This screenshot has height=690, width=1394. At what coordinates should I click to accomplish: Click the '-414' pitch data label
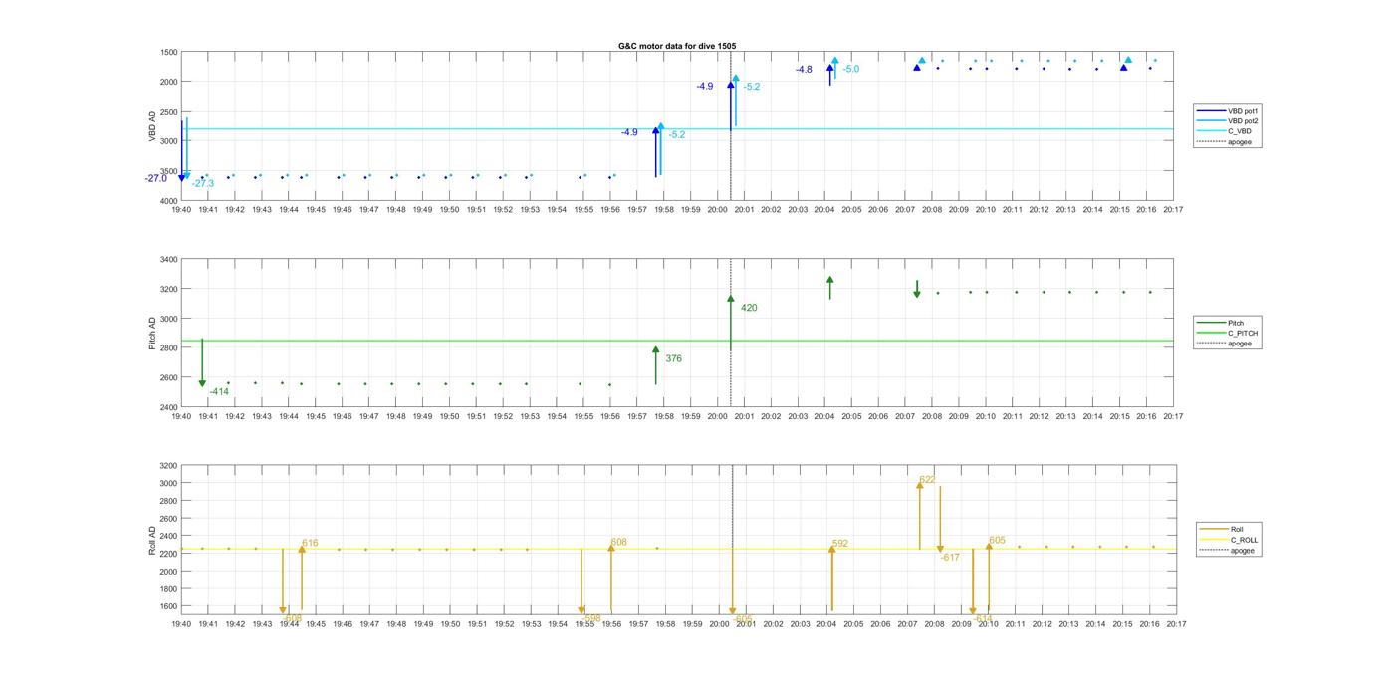point(219,392)
